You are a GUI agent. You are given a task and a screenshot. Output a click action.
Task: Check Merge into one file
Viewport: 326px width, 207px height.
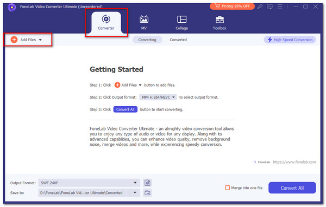click(228, 187)
